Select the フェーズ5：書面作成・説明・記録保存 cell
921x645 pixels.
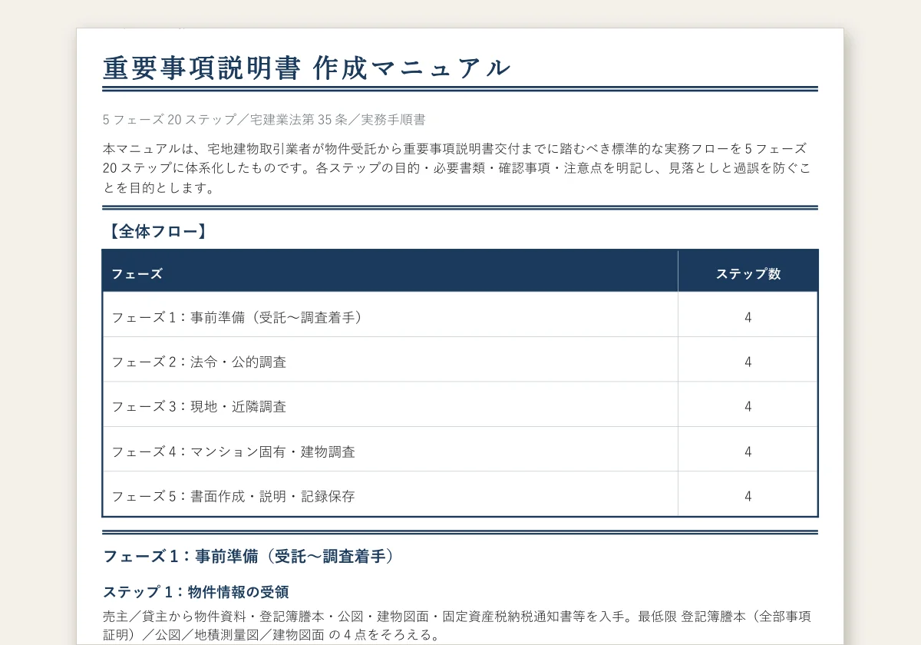391,495
